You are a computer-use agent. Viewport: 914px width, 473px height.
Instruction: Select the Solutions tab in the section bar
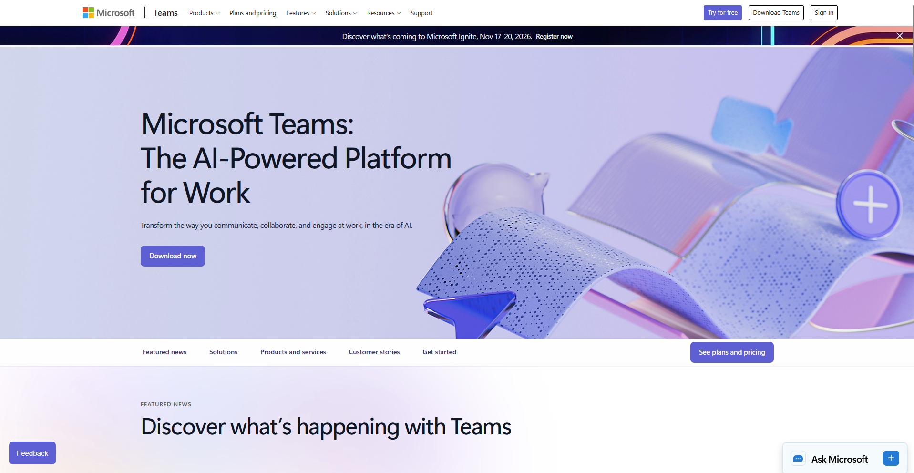coord(223,352)
